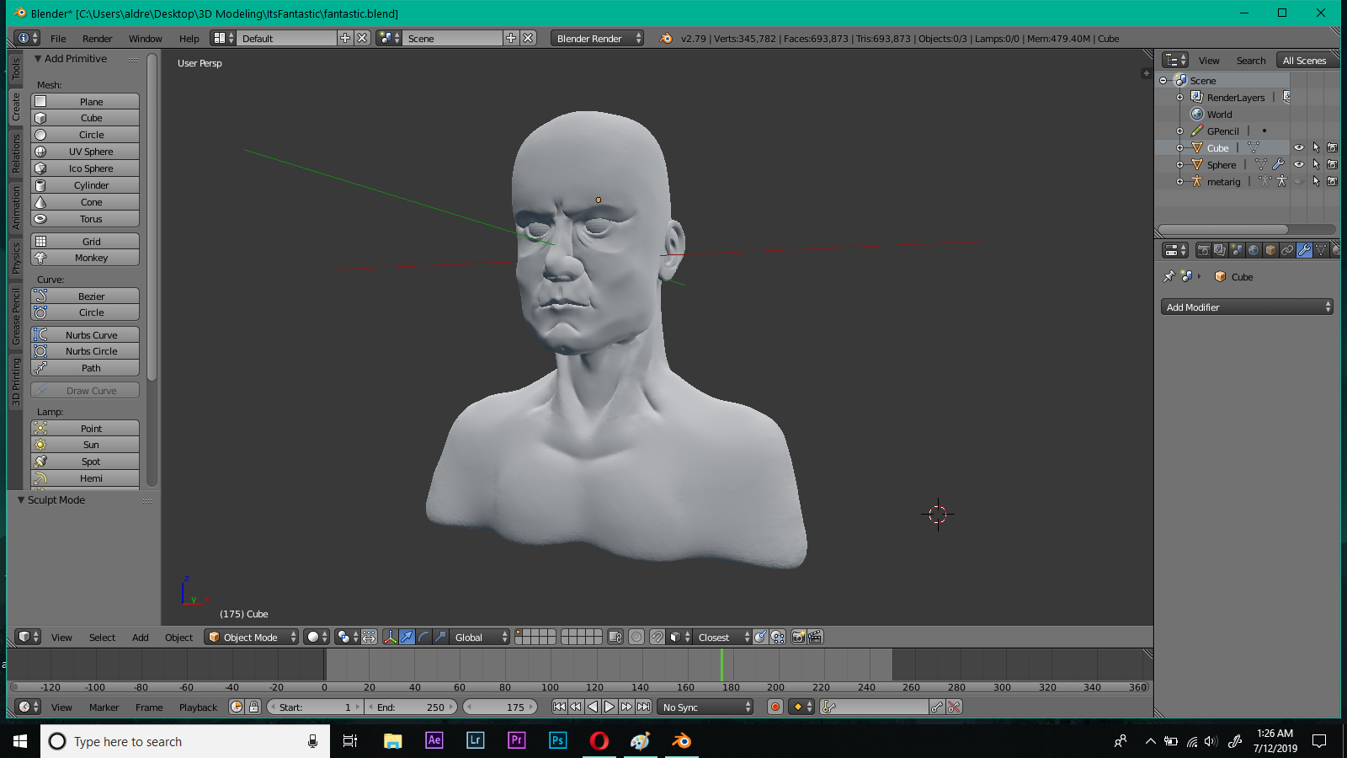Viewport: 1347px width, 758px height.
Task: Toggle viewport visibility eye for Cube
Action: pyautogui.click(x=1298, y=147)
